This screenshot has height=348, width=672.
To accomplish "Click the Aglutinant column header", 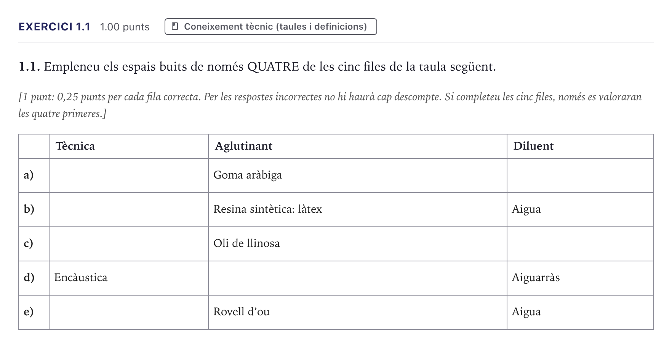I will point(357,146).
